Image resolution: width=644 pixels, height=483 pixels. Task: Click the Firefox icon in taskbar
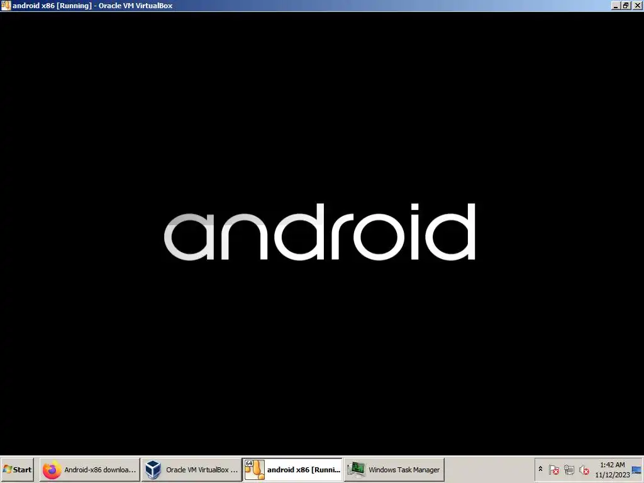(x=52, y=470)
